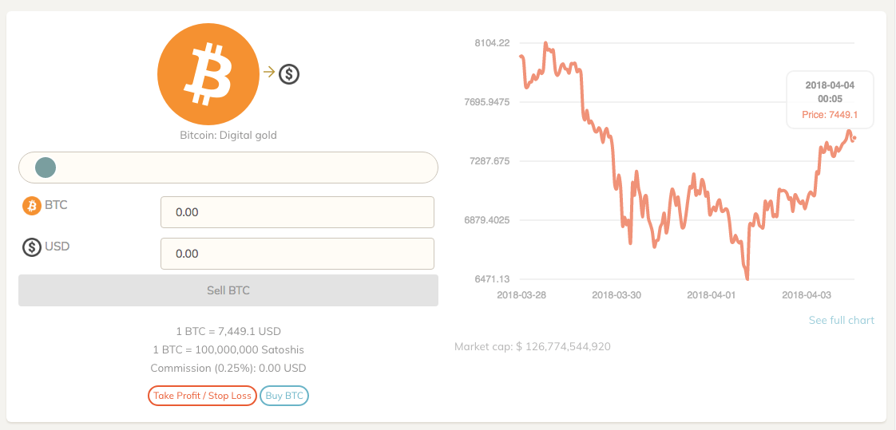
Task: Click the arrow between Bitcoin and dollar icons
Action: [x=268, y=72]
